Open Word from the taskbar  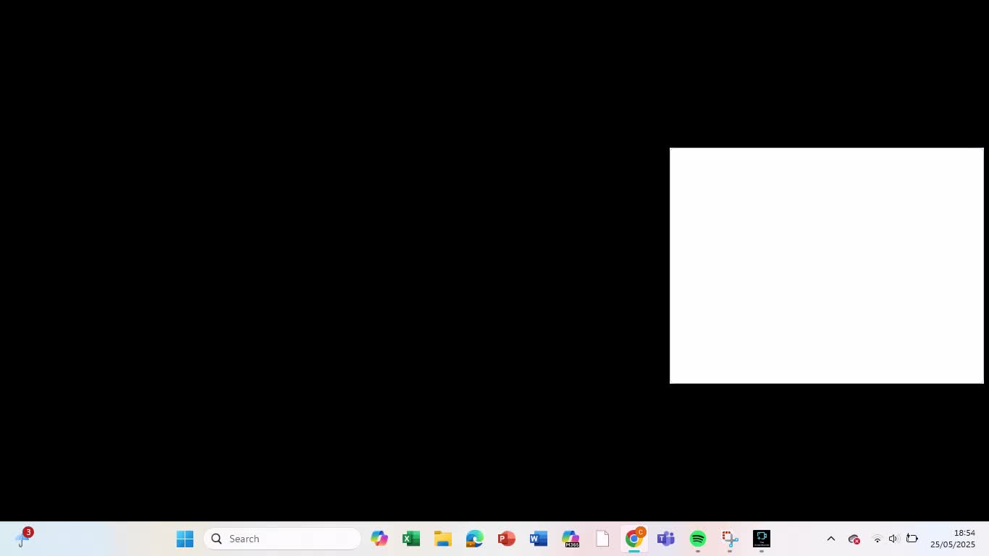pos(539,539)
